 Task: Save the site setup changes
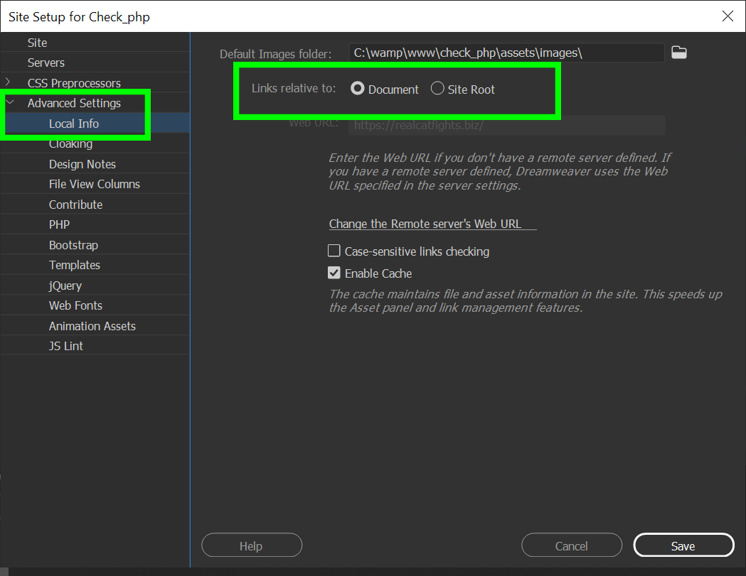(683, 545)
